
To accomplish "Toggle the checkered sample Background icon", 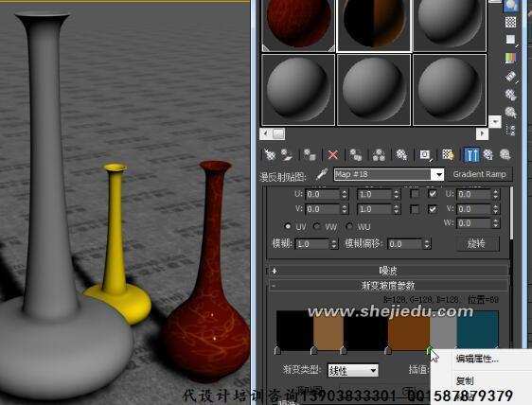I will point(510,22).
